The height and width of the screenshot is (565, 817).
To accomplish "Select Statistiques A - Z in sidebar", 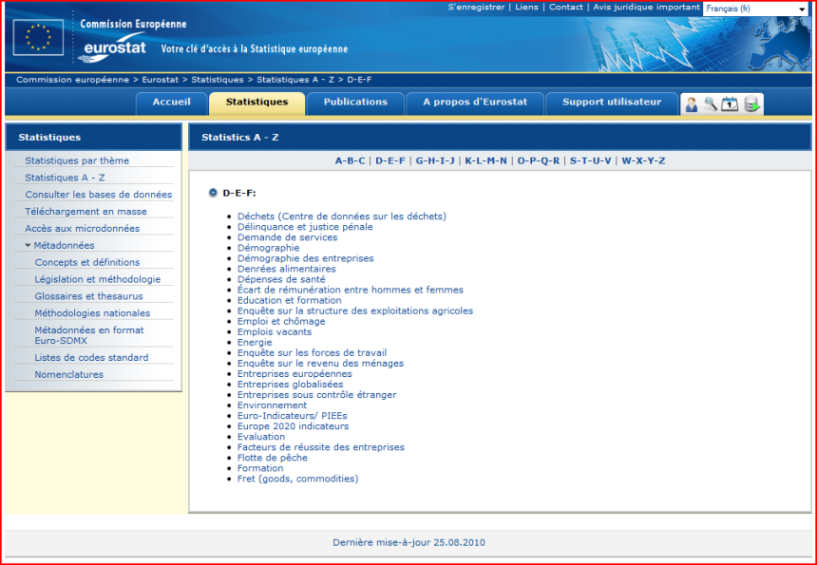I will (66, 178).
